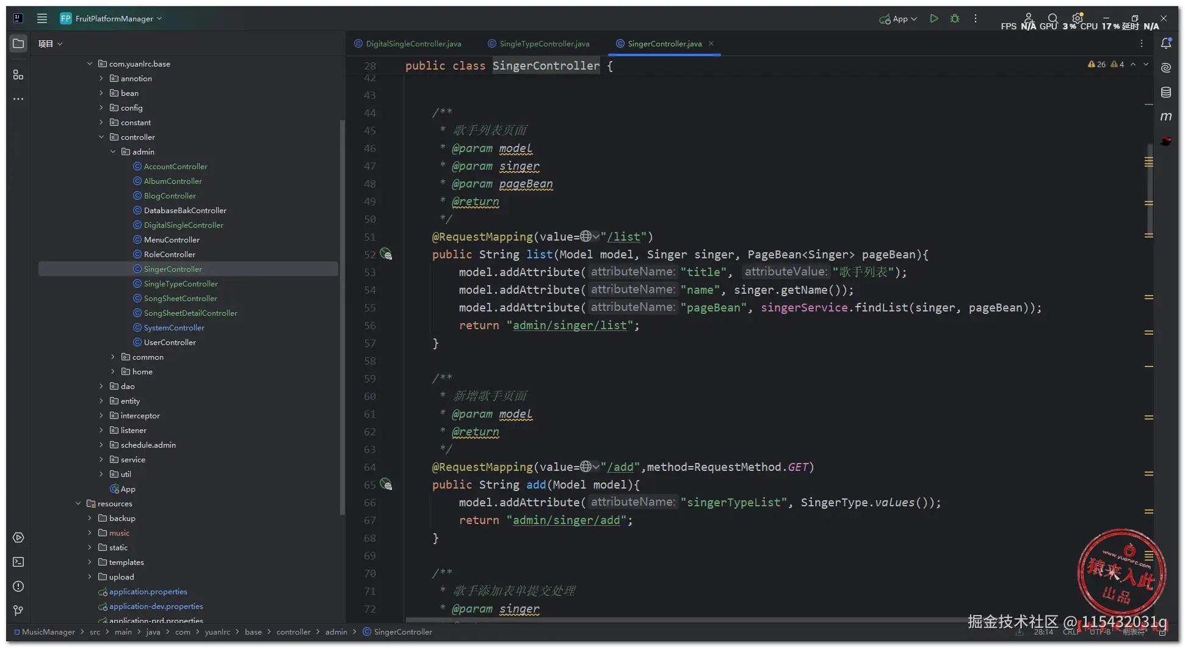Open the Problems tool window

click(18, 586)
